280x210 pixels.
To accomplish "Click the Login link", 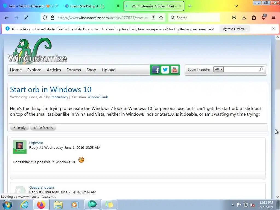I will (192, 69).
